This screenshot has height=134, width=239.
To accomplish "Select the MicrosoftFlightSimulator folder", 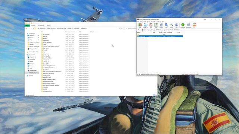I will coord(49,66).
